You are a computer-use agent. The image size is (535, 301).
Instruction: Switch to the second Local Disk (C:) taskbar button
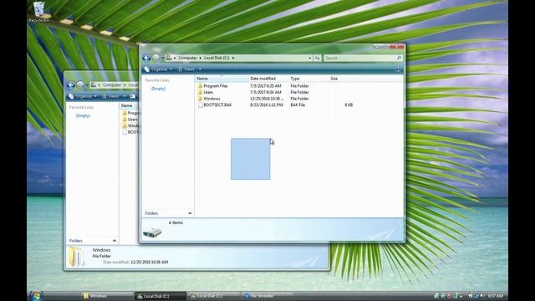[x=214, y=296]
